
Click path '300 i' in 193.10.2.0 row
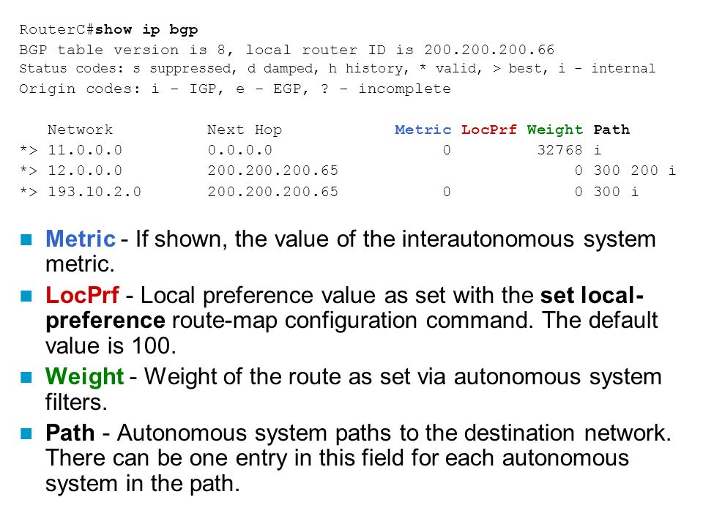click(616, 192)
